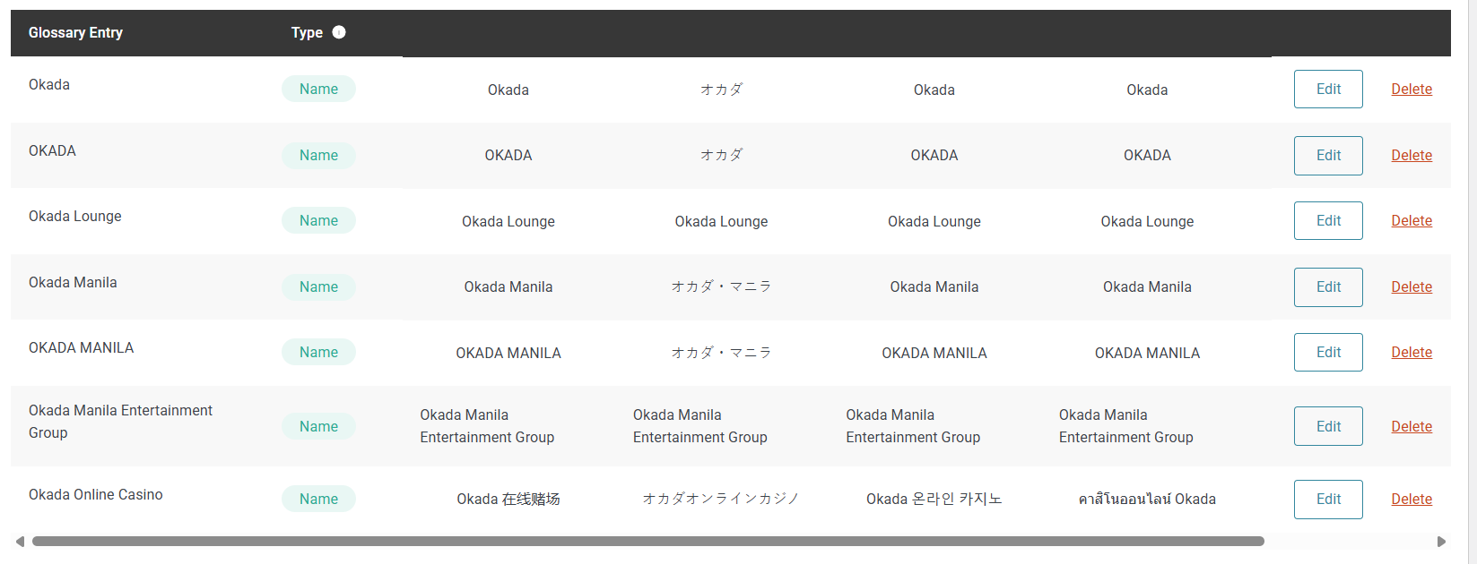1477x564 pixels.
Task: Edit the Okada glossary entry
Action: pyautogui.click(x=1328, y=90)
